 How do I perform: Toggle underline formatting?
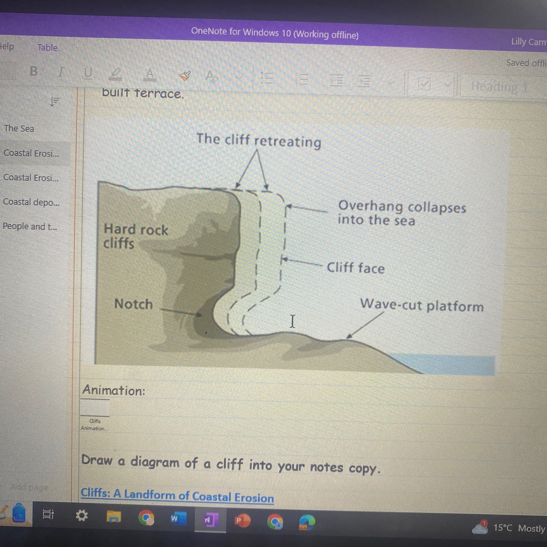88,73
